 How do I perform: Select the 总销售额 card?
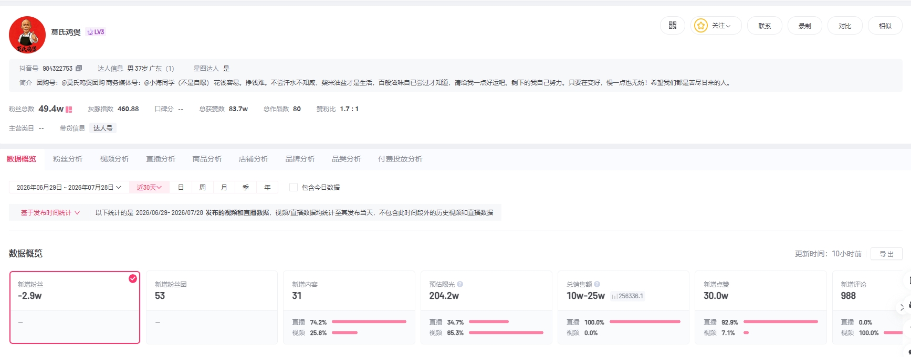point(623,307)
